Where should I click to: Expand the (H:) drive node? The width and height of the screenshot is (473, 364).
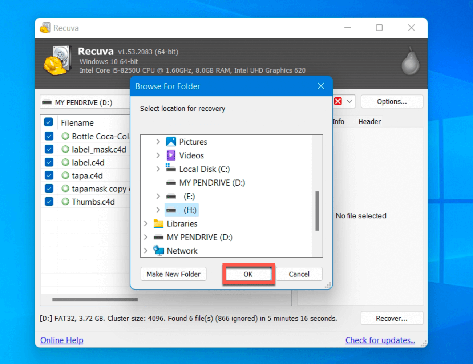click(158, 210)
